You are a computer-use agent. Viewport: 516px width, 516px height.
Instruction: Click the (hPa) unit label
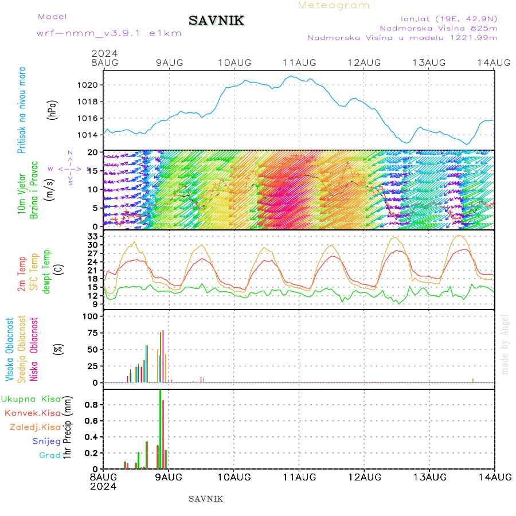(x=52, y=110)
